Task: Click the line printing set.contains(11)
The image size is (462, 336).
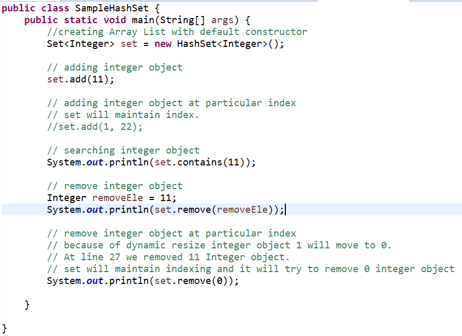Action: point(151,162)
